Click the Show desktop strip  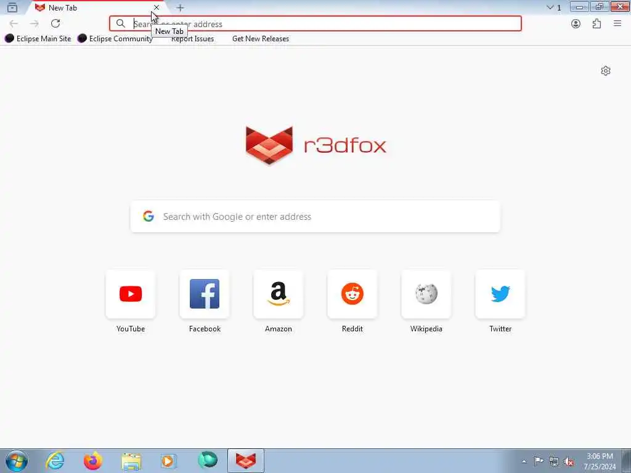click(627, 461)
